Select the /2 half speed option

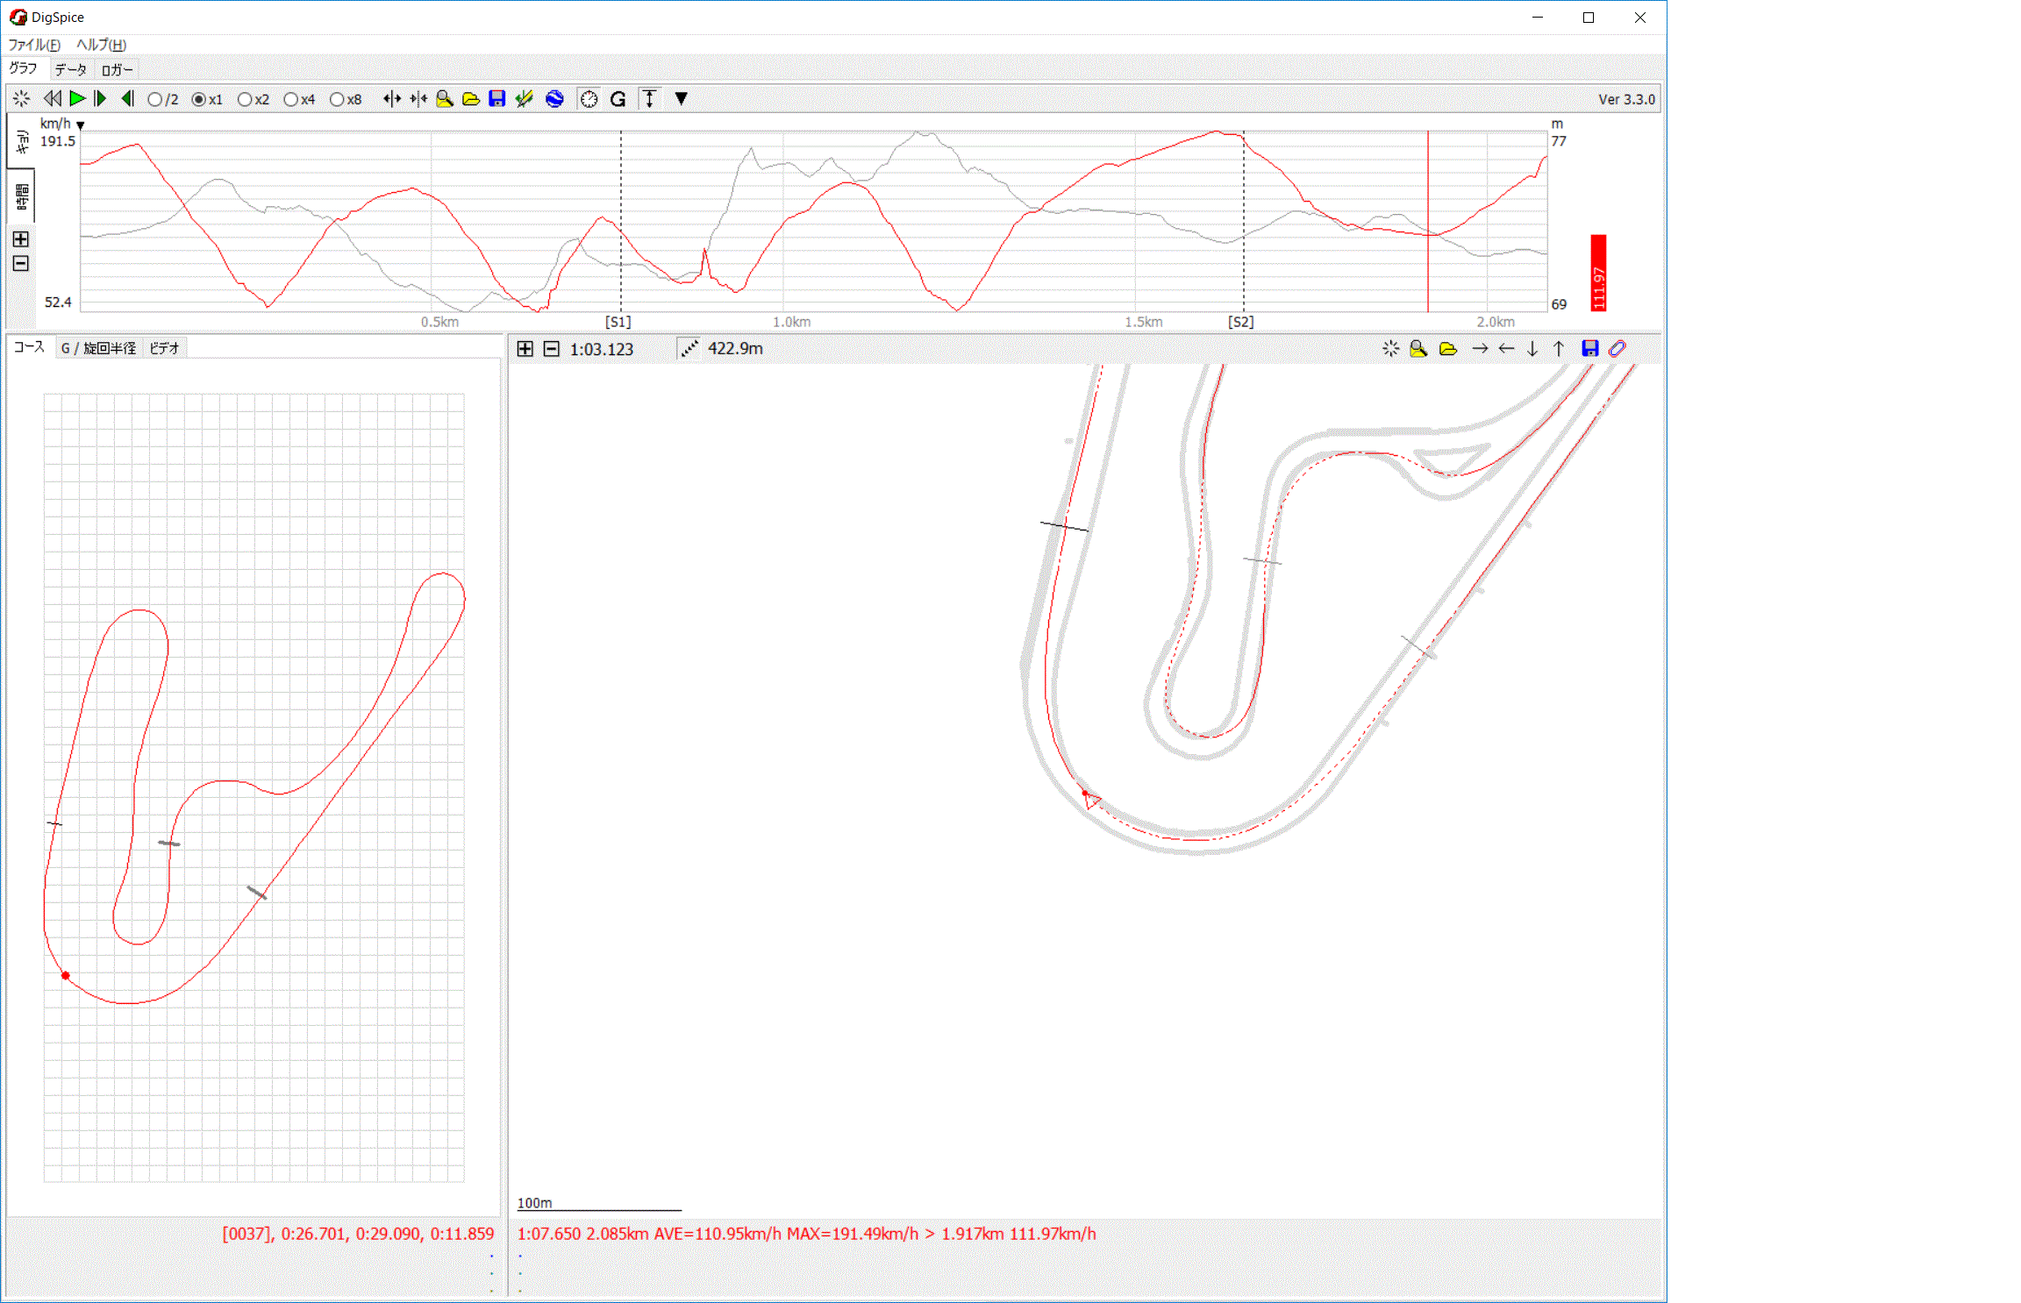[x=155, y=100]
